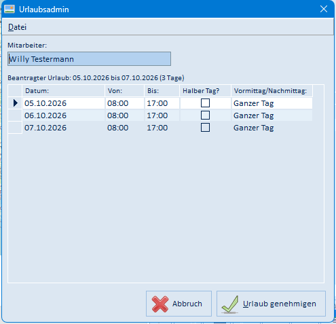Cancel with the Abbruch button
This screenshot has width=336, height=324.
[179, 304]
